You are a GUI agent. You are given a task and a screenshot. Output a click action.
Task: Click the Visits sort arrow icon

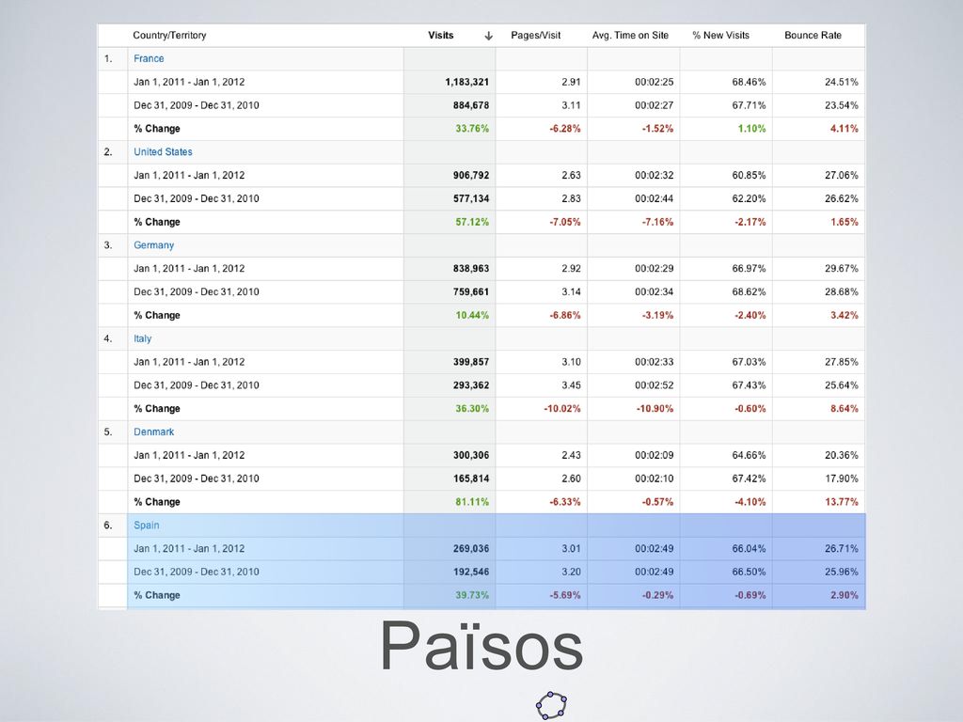pyautogui.click(x=488, y=36)
